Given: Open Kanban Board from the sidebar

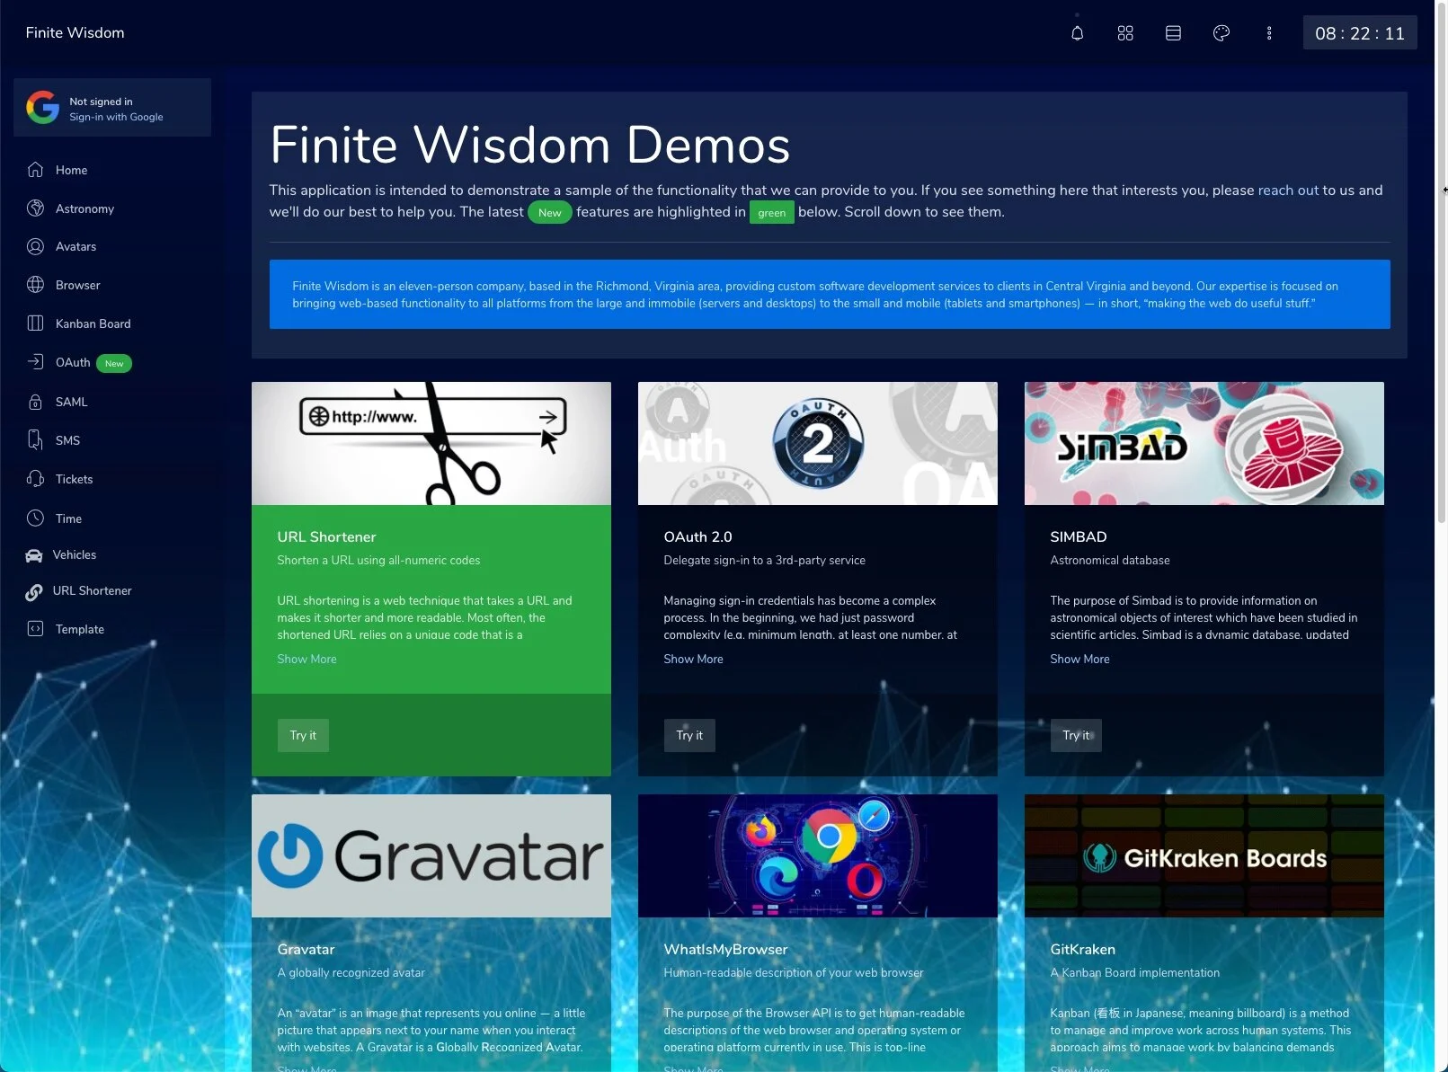Looking at the screenshot, I should click(x=112, y=323).
